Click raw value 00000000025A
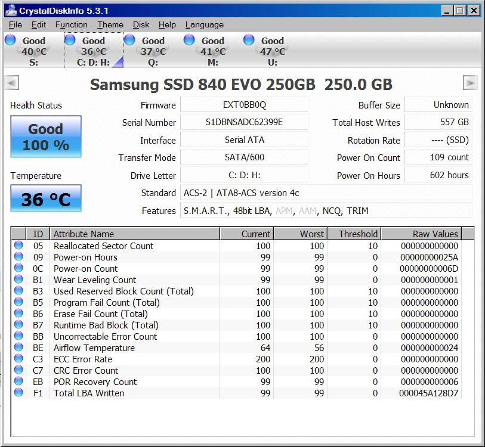 (430, 257)
